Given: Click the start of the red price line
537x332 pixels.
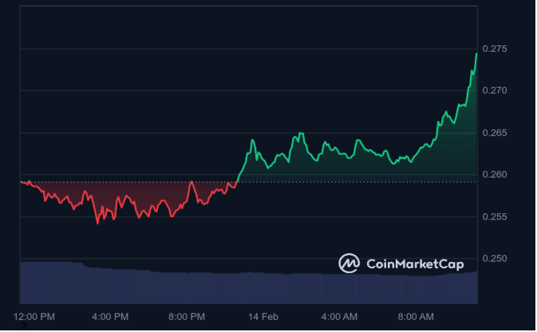Looking at the screenshot, I should coord(22,182).
